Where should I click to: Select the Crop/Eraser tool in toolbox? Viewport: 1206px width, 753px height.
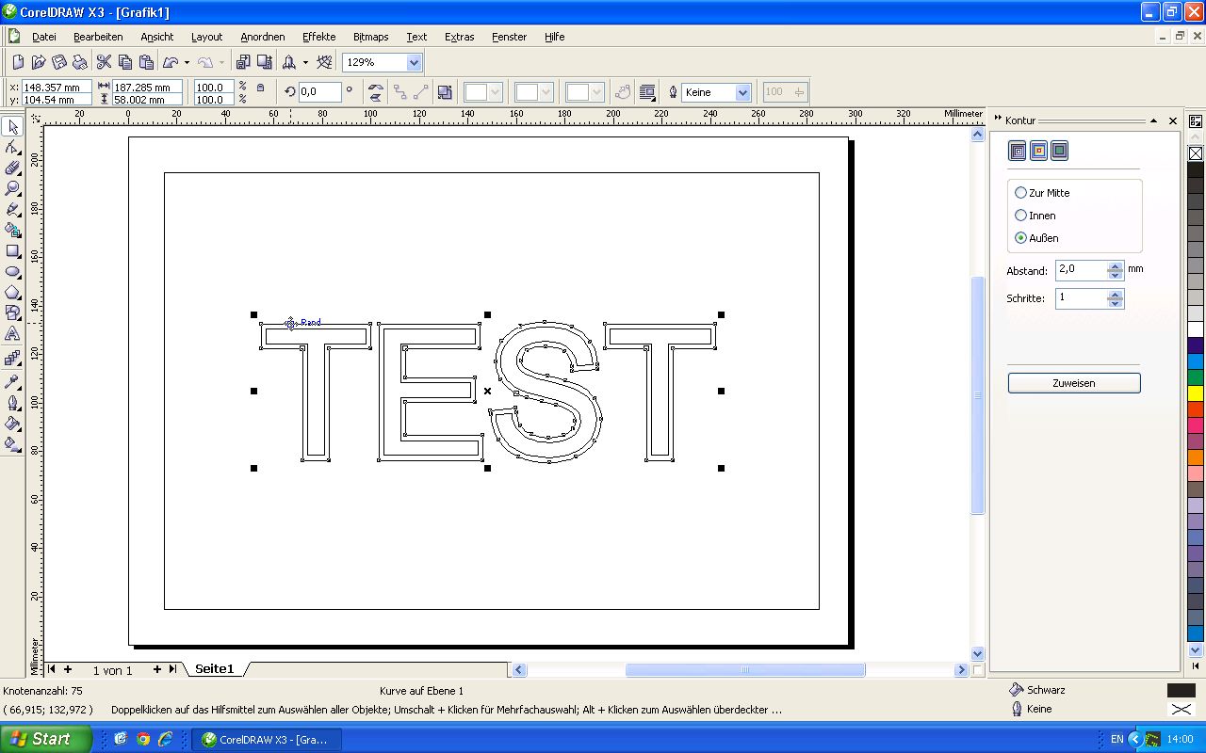[13, 168]
